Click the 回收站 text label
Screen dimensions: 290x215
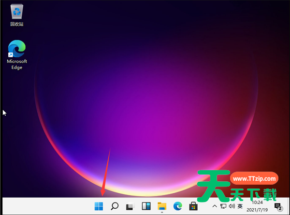[17, 24]
